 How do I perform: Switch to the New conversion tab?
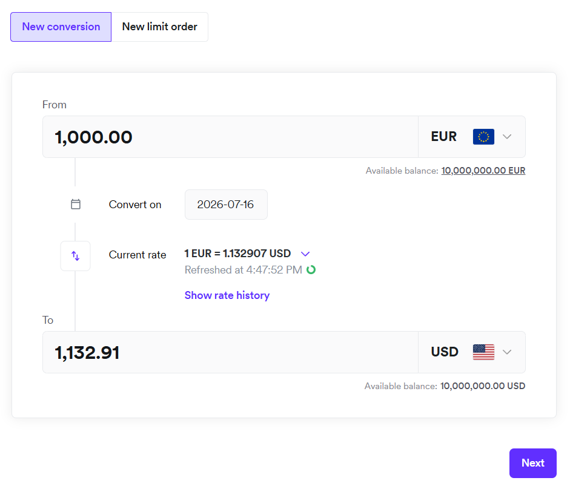click(x=61, y=27)
